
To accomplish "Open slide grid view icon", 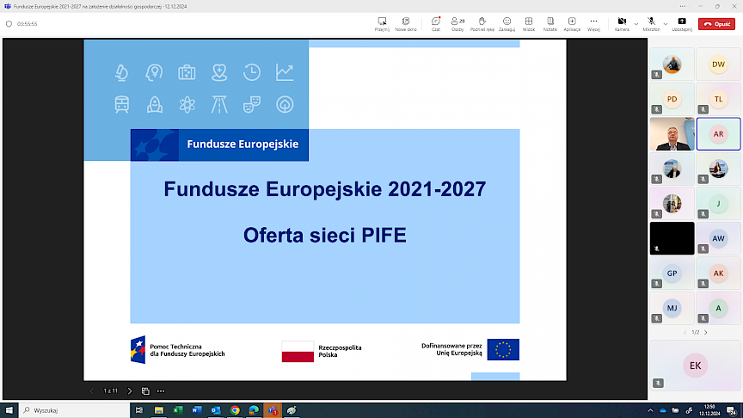I will 145,391.
